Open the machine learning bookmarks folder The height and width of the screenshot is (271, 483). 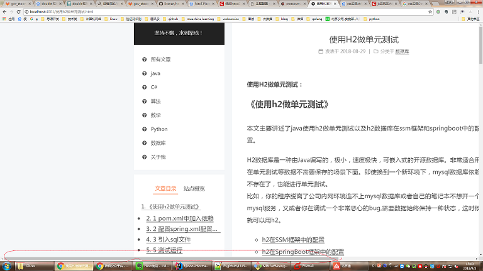pos(197,19)
